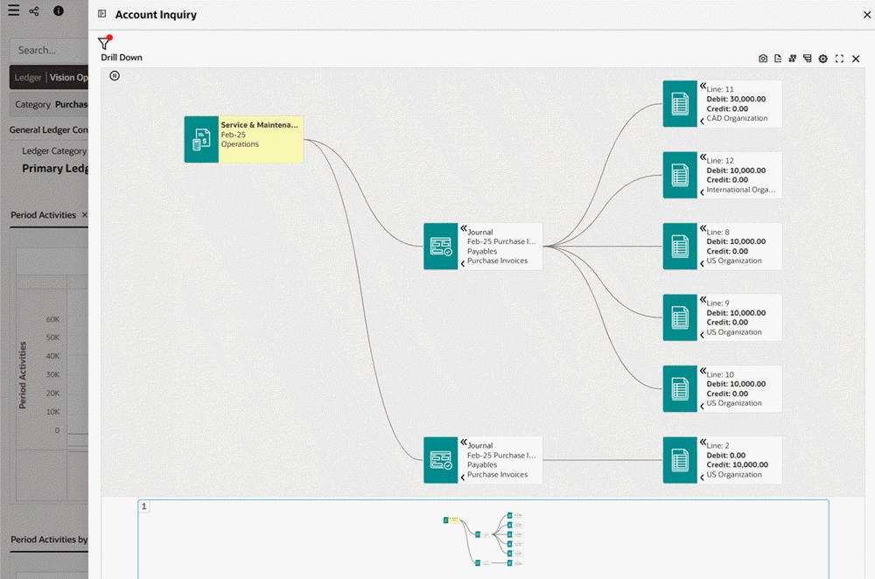This screenshot has height=579, width=875.
Task: Expand the drill down to fullscreen
Action: (x=839, y=59)
